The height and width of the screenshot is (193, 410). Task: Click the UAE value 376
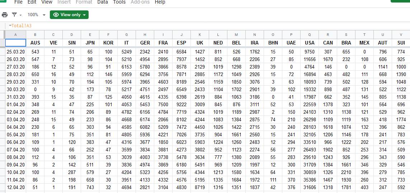(x=291, y=188)
